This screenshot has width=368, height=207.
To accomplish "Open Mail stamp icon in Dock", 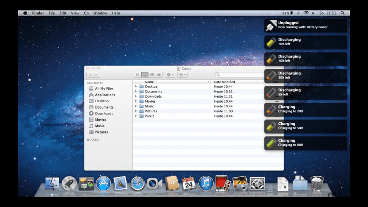I will [x=121, y=183].
